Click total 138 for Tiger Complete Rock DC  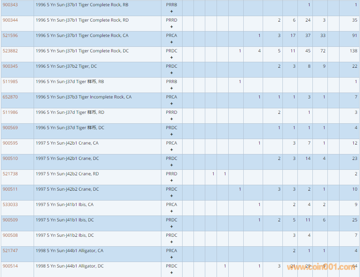(x=353, y=51)
